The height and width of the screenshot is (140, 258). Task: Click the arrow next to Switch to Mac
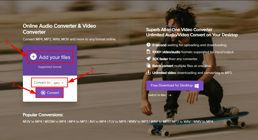click(170, 95)
